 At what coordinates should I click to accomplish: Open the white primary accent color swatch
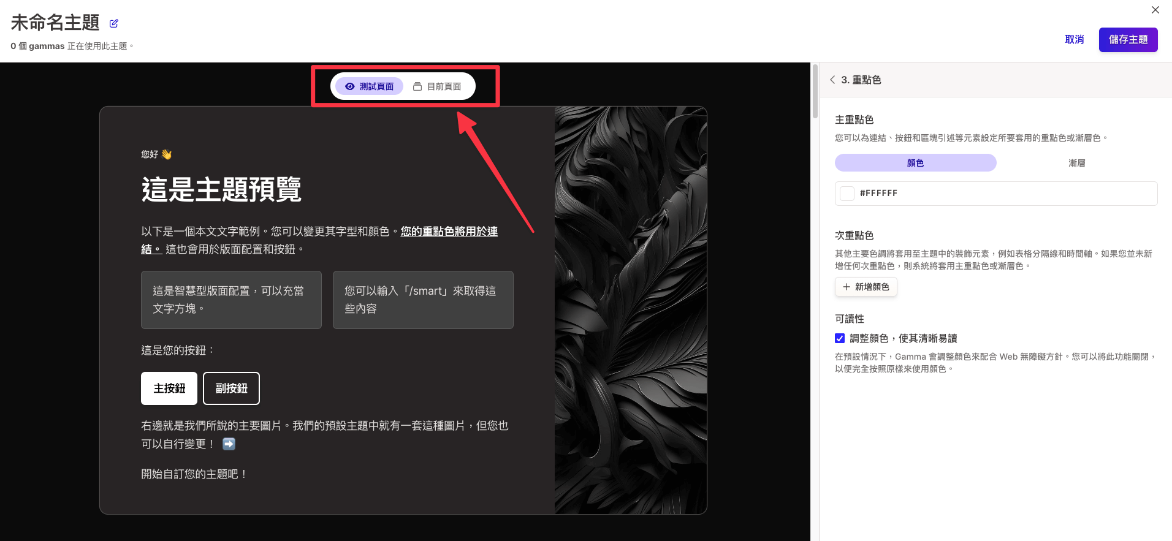847,194
